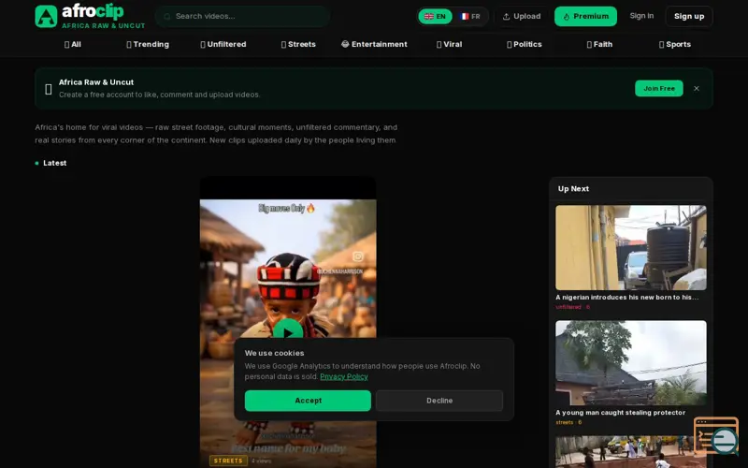The width and height of the screenshot is (748, 468).
Task: Click the French flag icon
Action: click(464, 16)
